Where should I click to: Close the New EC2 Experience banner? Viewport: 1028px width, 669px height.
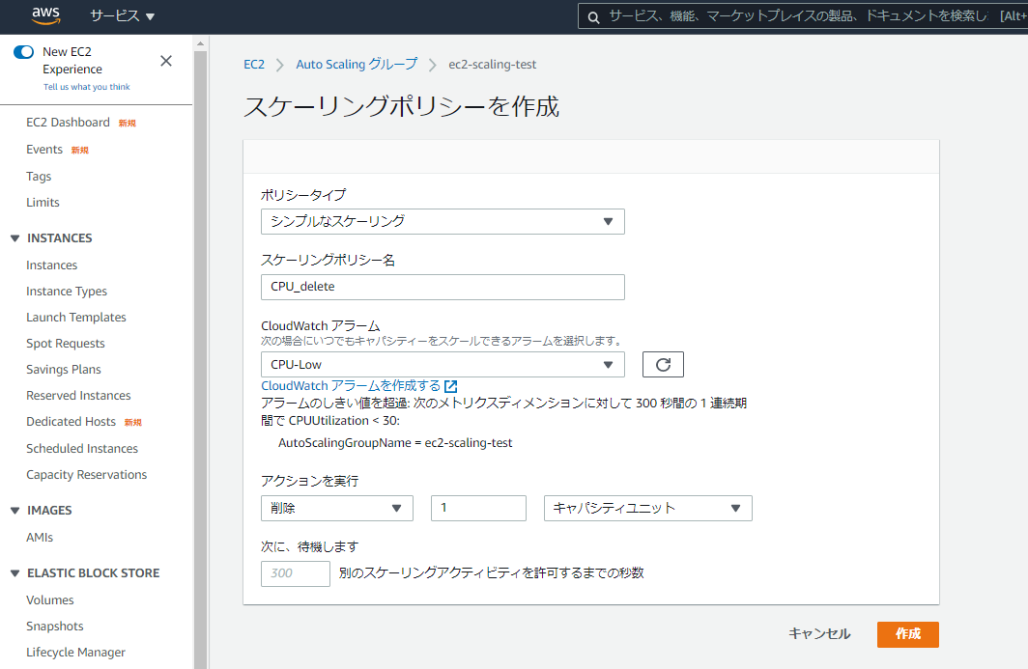tap(166, 61)
